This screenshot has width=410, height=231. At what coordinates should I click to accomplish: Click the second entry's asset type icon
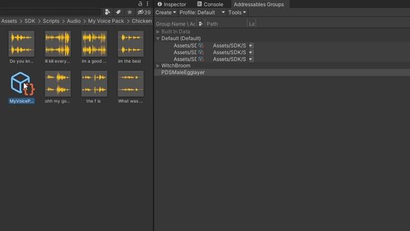tap(201, 52)
